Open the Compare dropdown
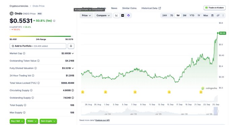Screen dimensions: 229x125 click(103, 15)
